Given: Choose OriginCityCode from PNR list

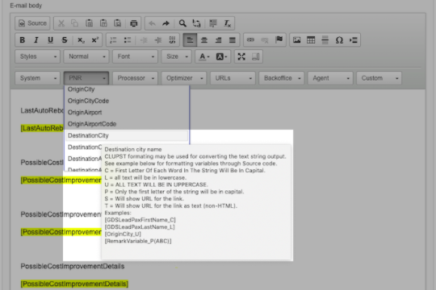Looking at the screenshot, I should [127, 101].
